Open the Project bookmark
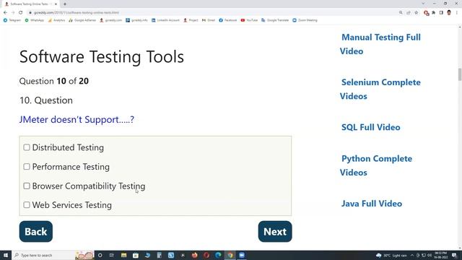The width and height of the screenshot is (462, 260). (191, 20)
